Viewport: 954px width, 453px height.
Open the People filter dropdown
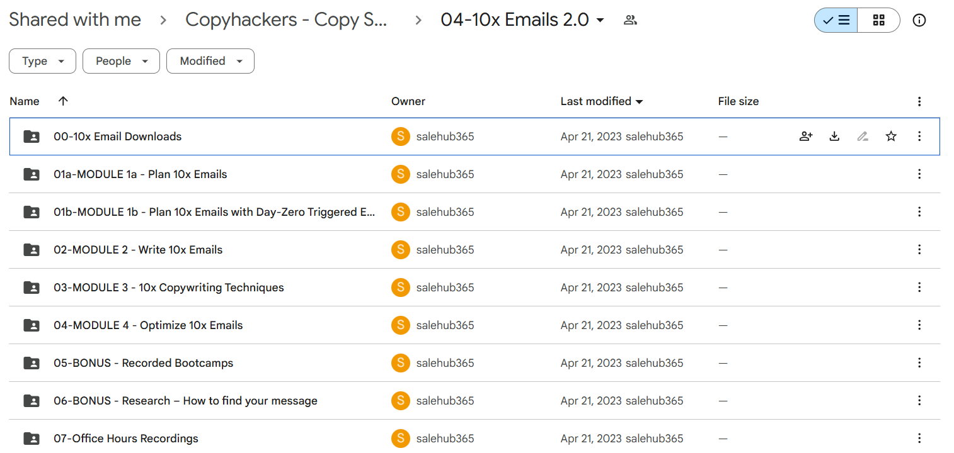click(x=121, y=61)
